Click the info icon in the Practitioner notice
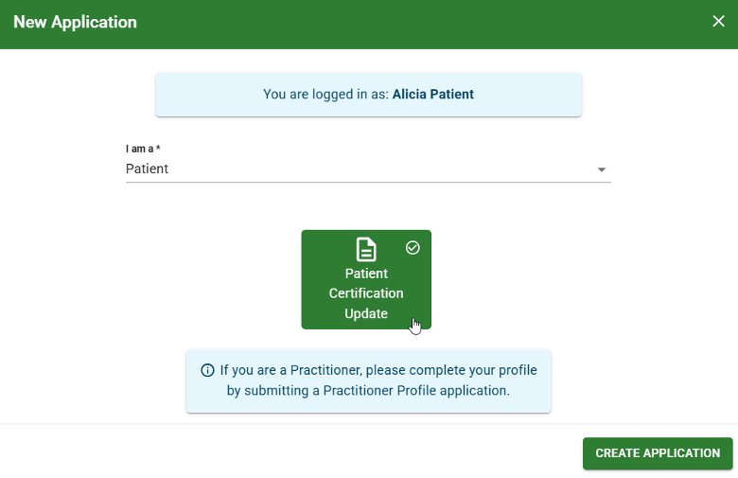 (207, 370)
